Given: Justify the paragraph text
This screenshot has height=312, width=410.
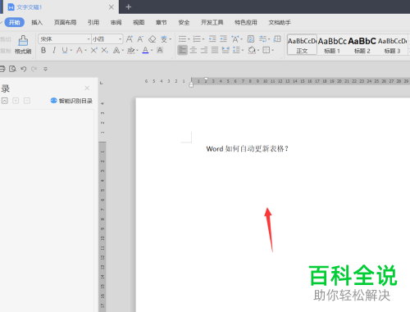Looking at the screenshot, I should click(x=215, y=50).
